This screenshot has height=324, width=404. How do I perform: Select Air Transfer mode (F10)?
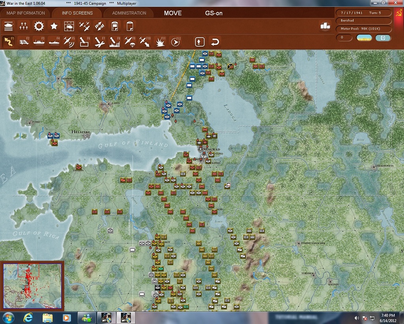pos(145,41)
